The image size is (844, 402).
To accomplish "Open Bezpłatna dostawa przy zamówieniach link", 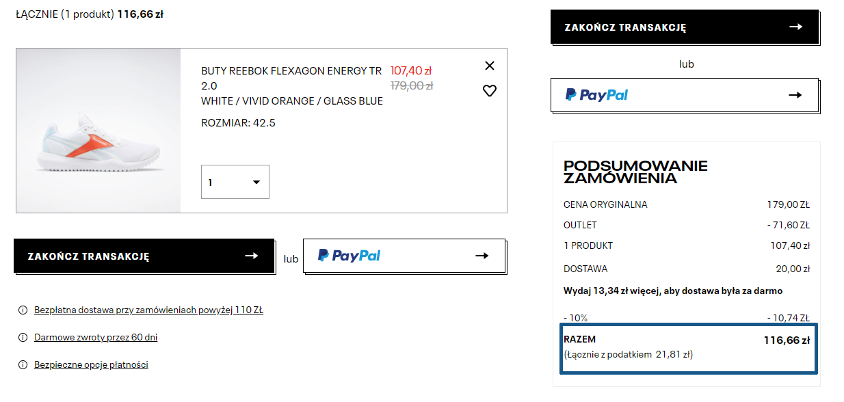I will [148, 310].
